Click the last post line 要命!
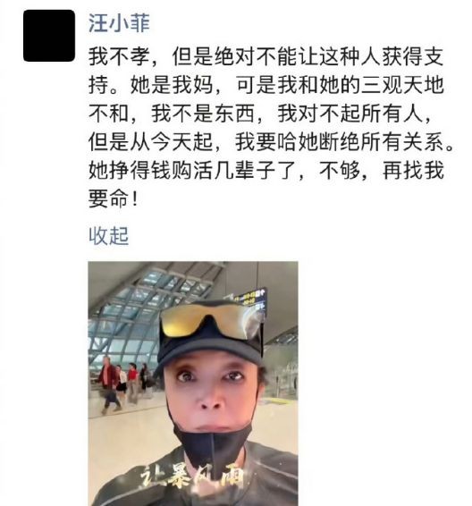472x506 pixels. 114,198
